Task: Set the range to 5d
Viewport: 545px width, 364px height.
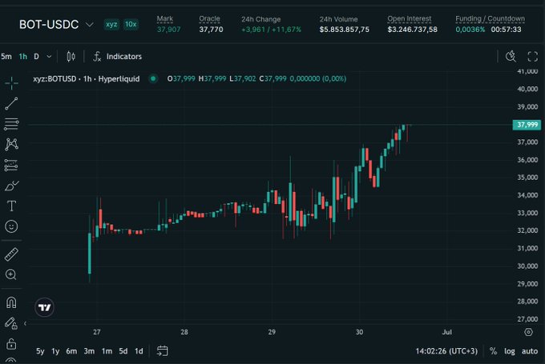Action: (x=123, y=351)
